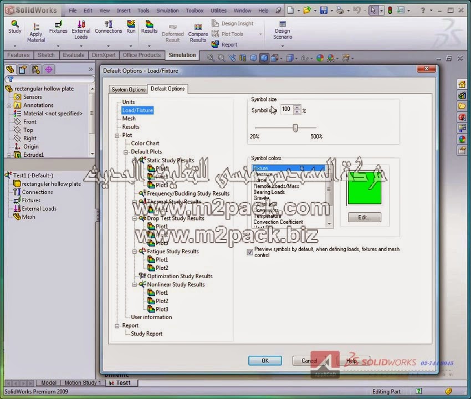Switch to the System Options tab
Image resolution: width=471 pixels, height=399 pixels.
128,90
